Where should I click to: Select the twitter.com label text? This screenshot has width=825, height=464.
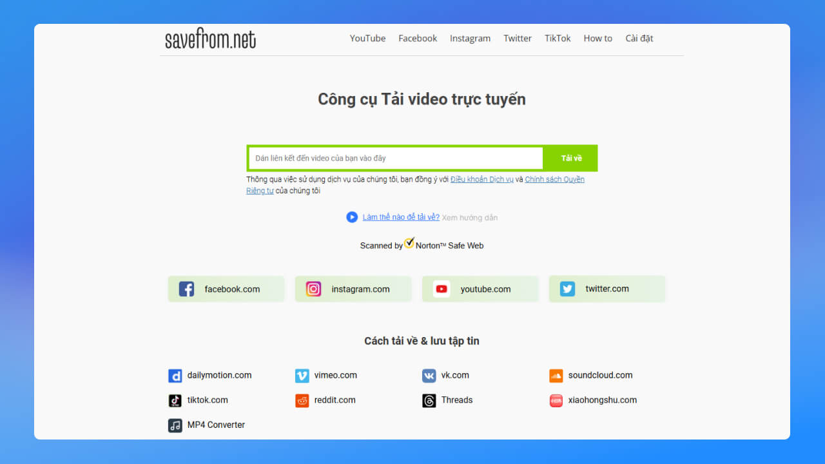[607, 289]
